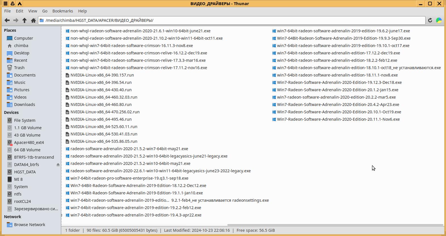Viewport: 446px width, 236px height.
Task: Select NVIDIA-Linux-x86_64-525.60.11.run file
Action: click(104, 127)
